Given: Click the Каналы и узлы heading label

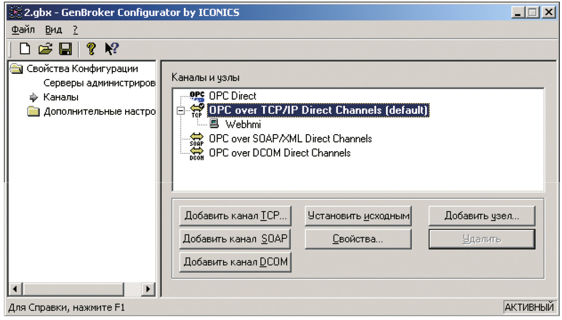Looking at the screenshot, I should click(x=205, y=77).
